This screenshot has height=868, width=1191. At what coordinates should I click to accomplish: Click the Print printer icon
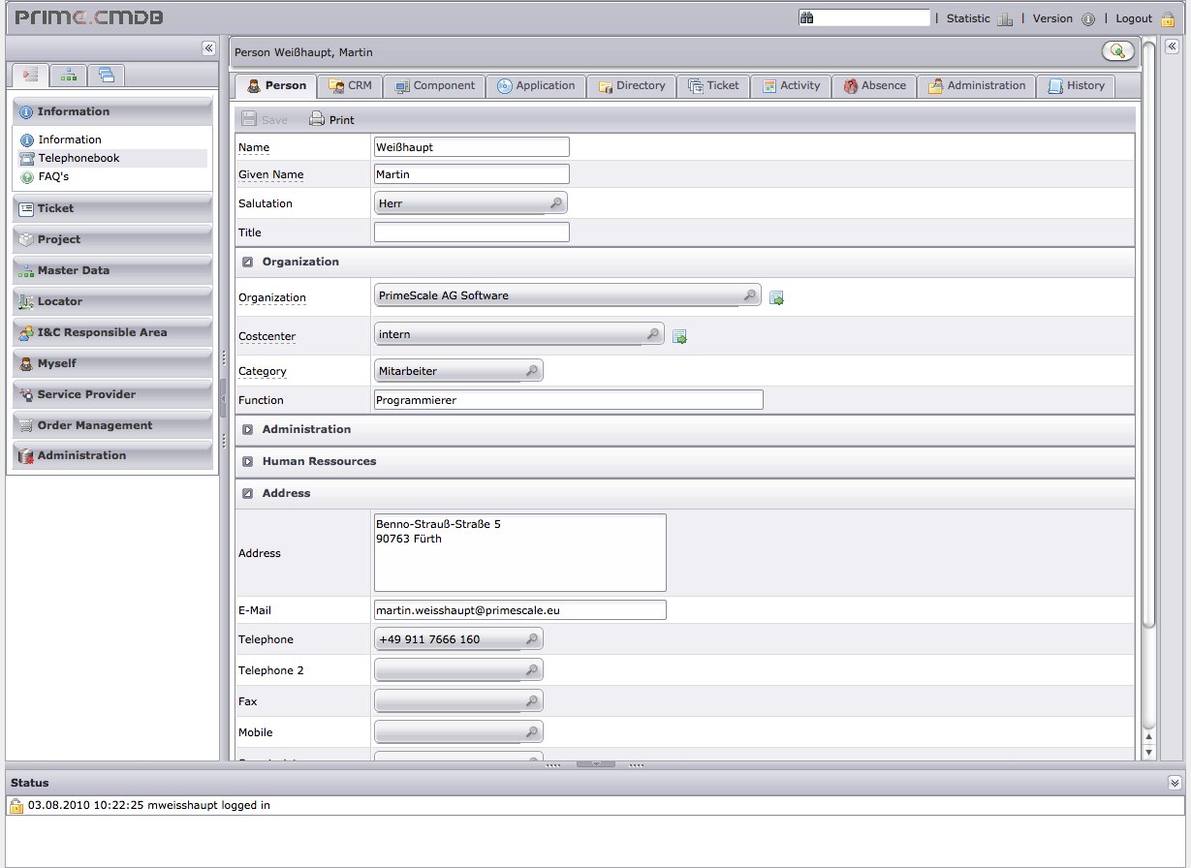pos(317,120)
